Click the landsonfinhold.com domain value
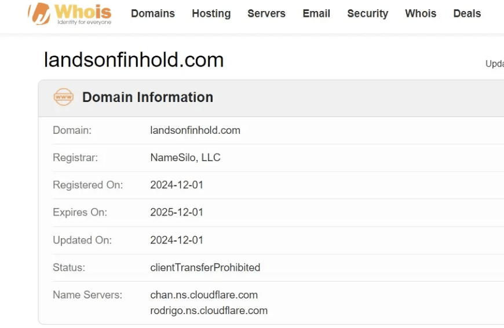Image resolution: width=504 pixels, height=328 pixels. (x=195, y=130)
